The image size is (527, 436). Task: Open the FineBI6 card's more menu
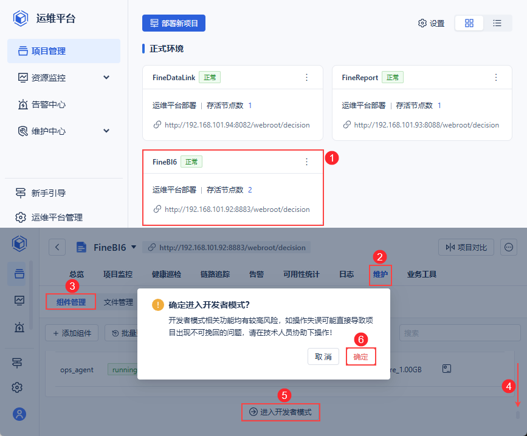coord(306,162)
